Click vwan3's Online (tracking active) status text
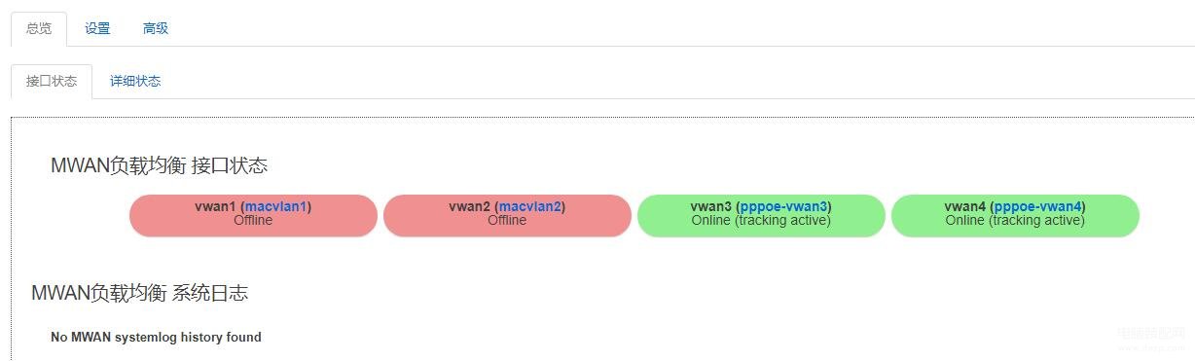Image resolution: width=1195 pixels, height=361 pixels. (x=761, y=220)
